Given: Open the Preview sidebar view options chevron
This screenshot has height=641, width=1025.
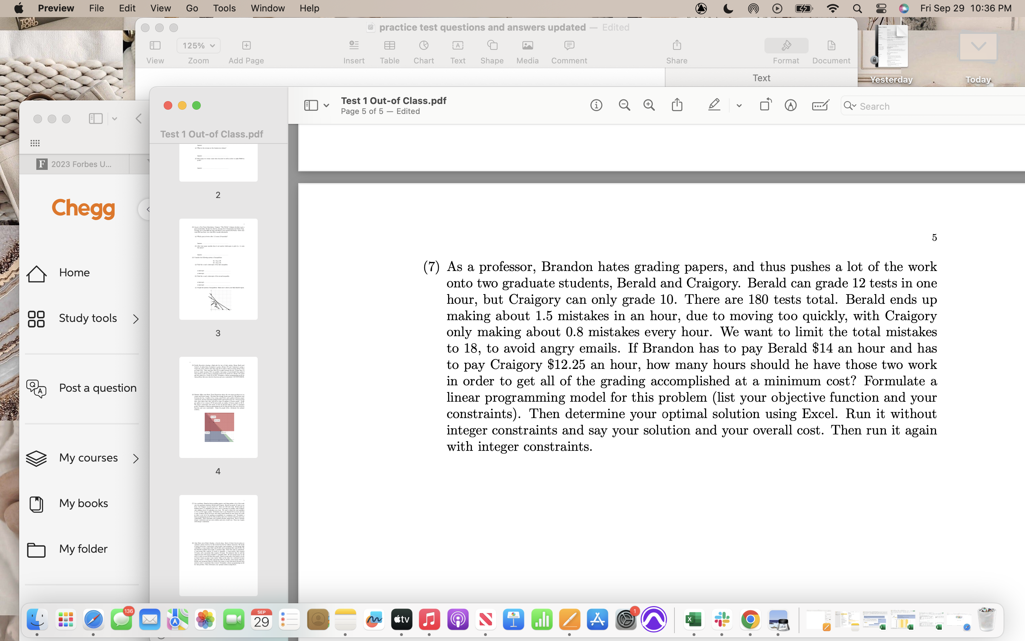Looking at the screenshot, I should (x=326, y=105).
